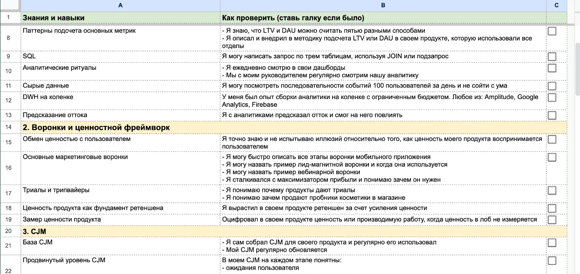Select column B header
The height and width of the screenshot is (274, 580).
coord(383,5)
